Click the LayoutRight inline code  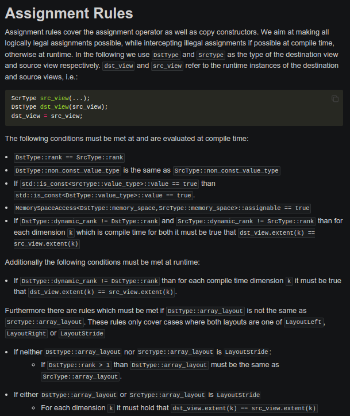pos(26,334)
